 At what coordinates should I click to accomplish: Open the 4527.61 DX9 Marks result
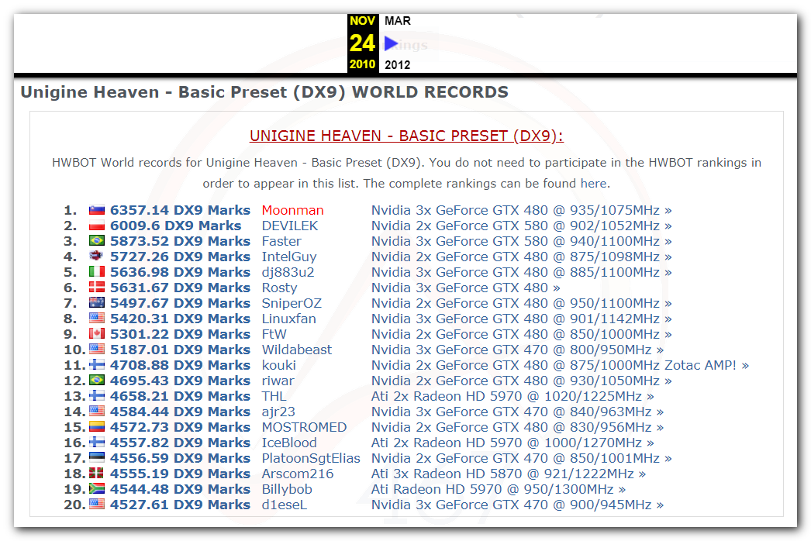pos(180,505)
